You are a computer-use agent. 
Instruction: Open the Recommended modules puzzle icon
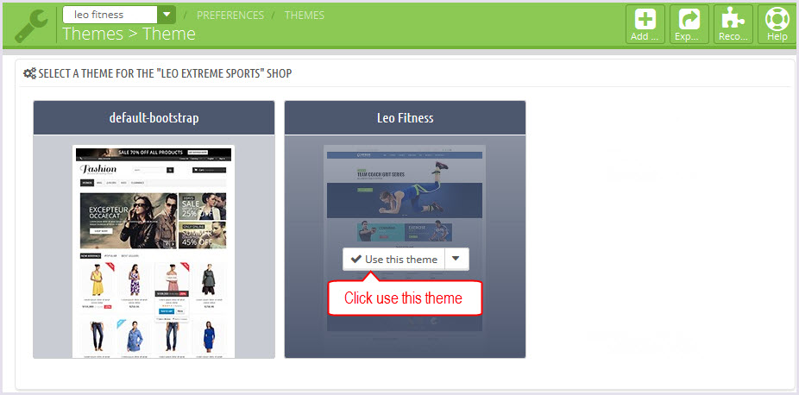(x=733, y=20)
